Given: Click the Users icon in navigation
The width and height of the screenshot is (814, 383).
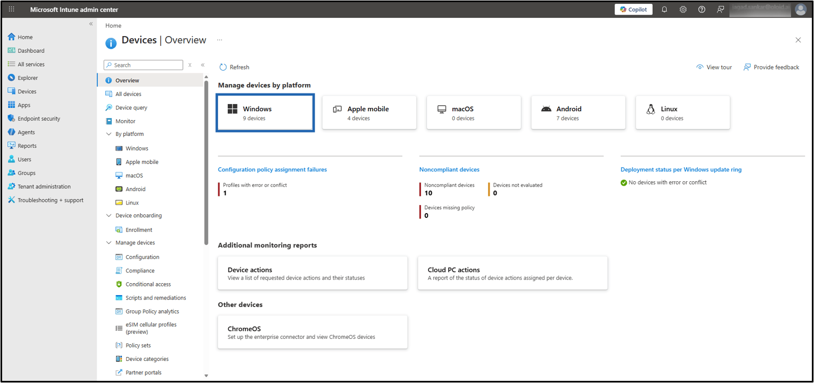Looking at the screenshot, I should (11, 159).
